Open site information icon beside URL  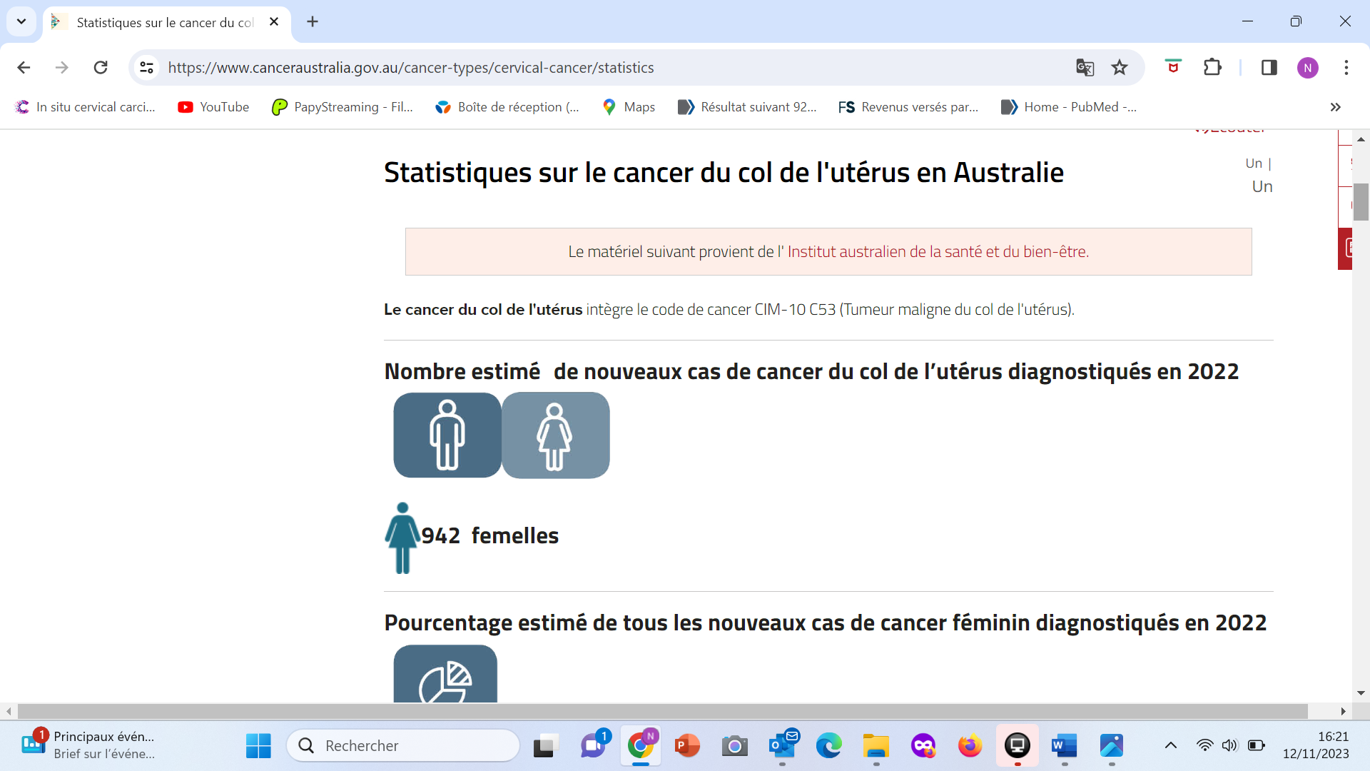[x=146, y=68]
